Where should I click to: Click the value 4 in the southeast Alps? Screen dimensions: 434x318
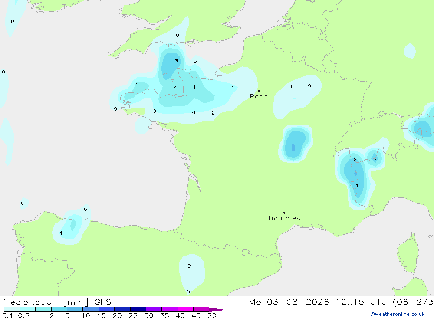pos(357,185)
